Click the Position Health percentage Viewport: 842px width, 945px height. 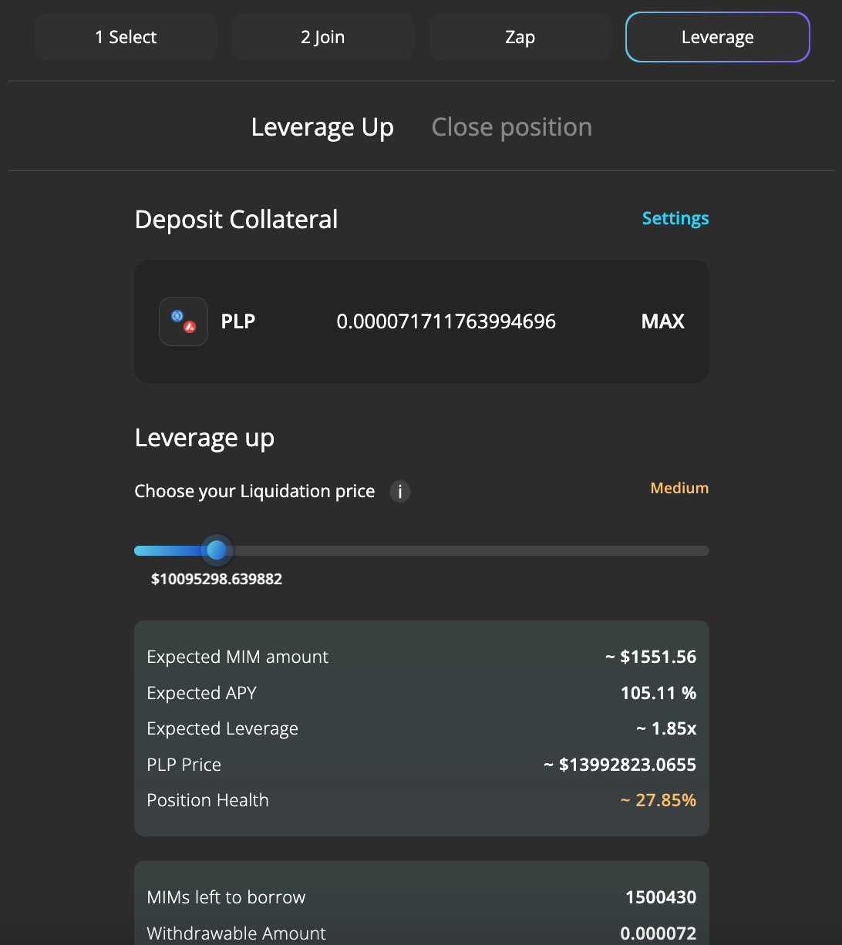658,800
